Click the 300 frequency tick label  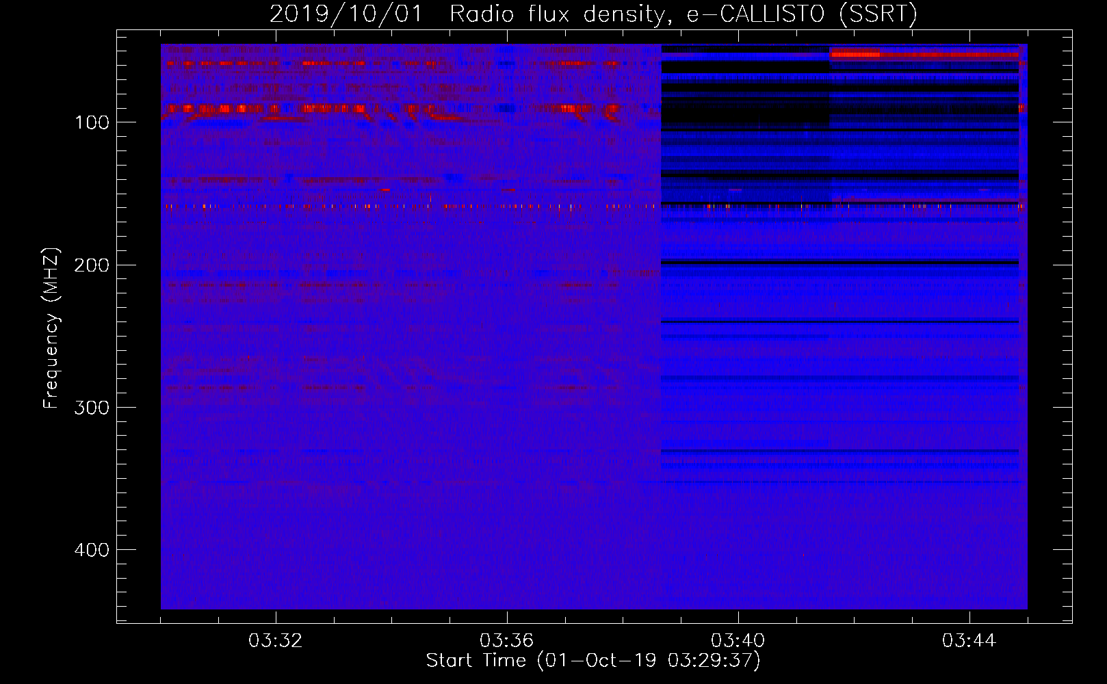pyautogui.click(x=92, y=408)
